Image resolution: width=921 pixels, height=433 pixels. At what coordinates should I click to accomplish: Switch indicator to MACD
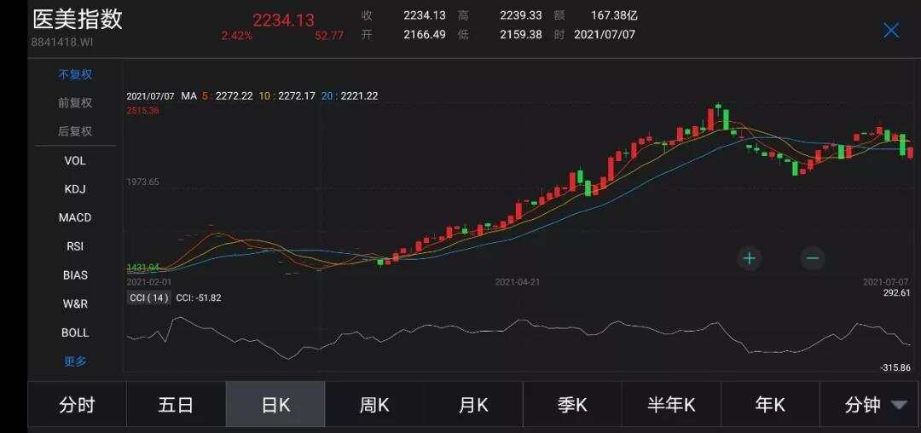pos(75,217)
